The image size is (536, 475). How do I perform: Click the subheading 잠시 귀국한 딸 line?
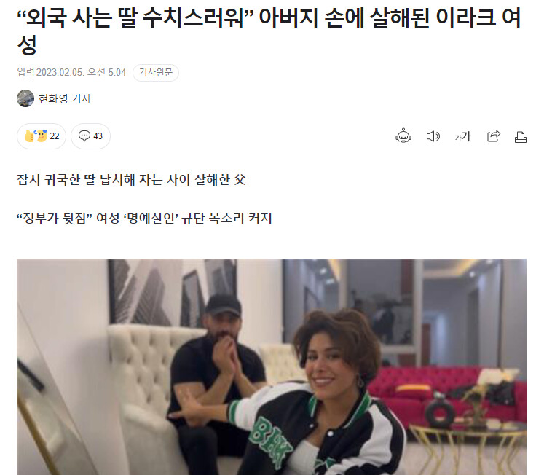131,179
